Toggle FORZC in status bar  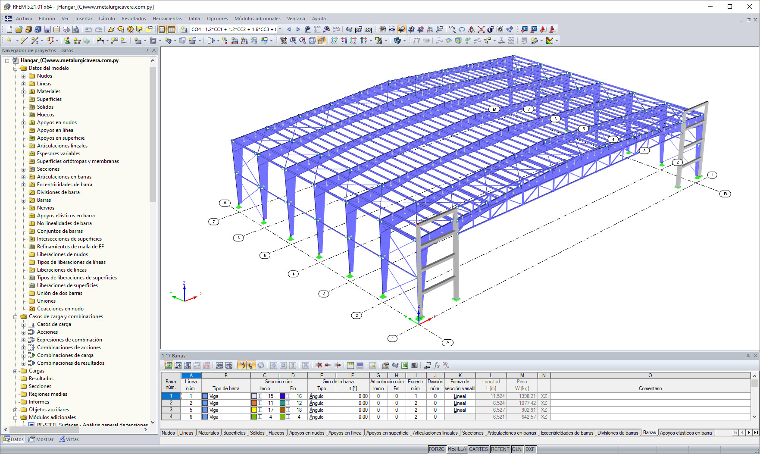tap(436, 449)
